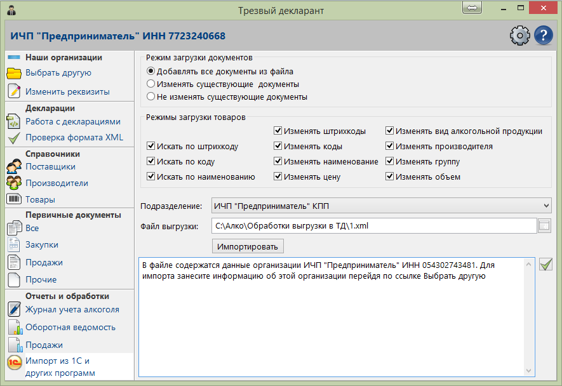The width and height of the screenshot is (562, 386).
Task: Click the down arrow of message box scrollbar
Action: (x=530, y=371)
